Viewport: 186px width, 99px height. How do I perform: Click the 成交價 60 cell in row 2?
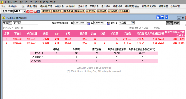117,43
